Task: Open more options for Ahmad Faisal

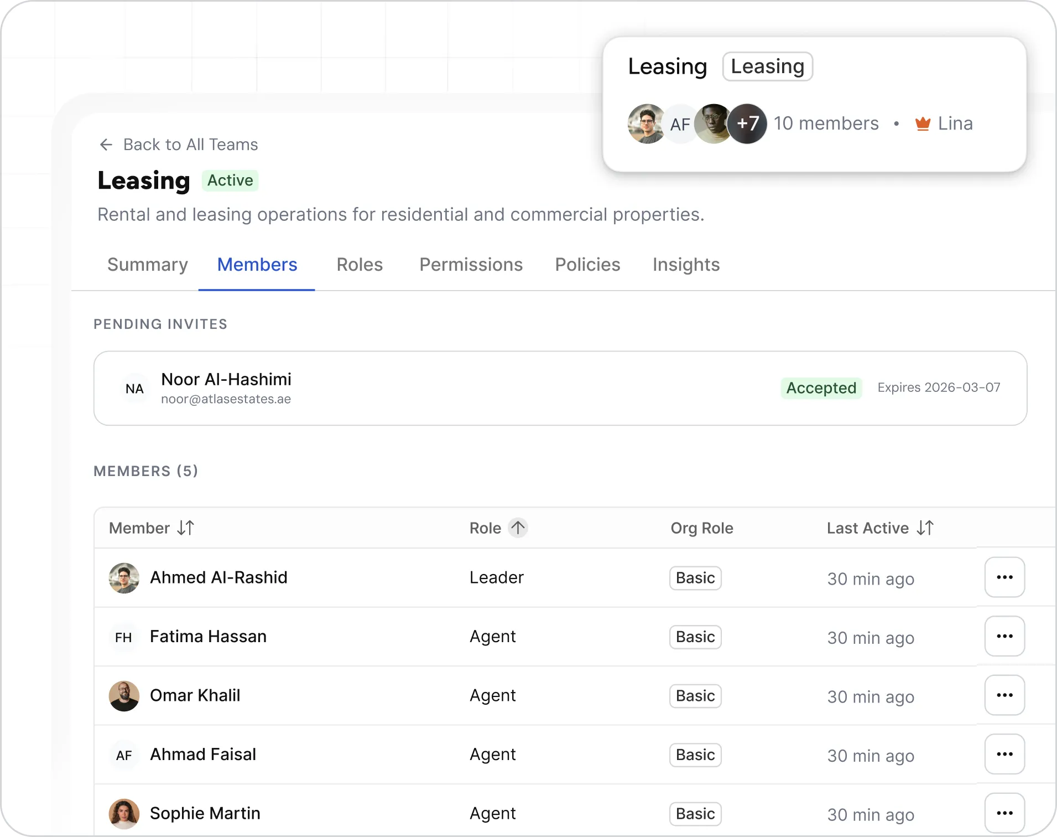Action: coord(1004,755)
